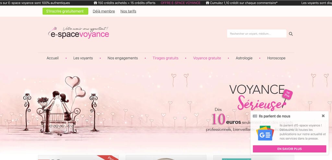Open the 'Déjà membre' link
332x160 pixels.
click(104, 11)
